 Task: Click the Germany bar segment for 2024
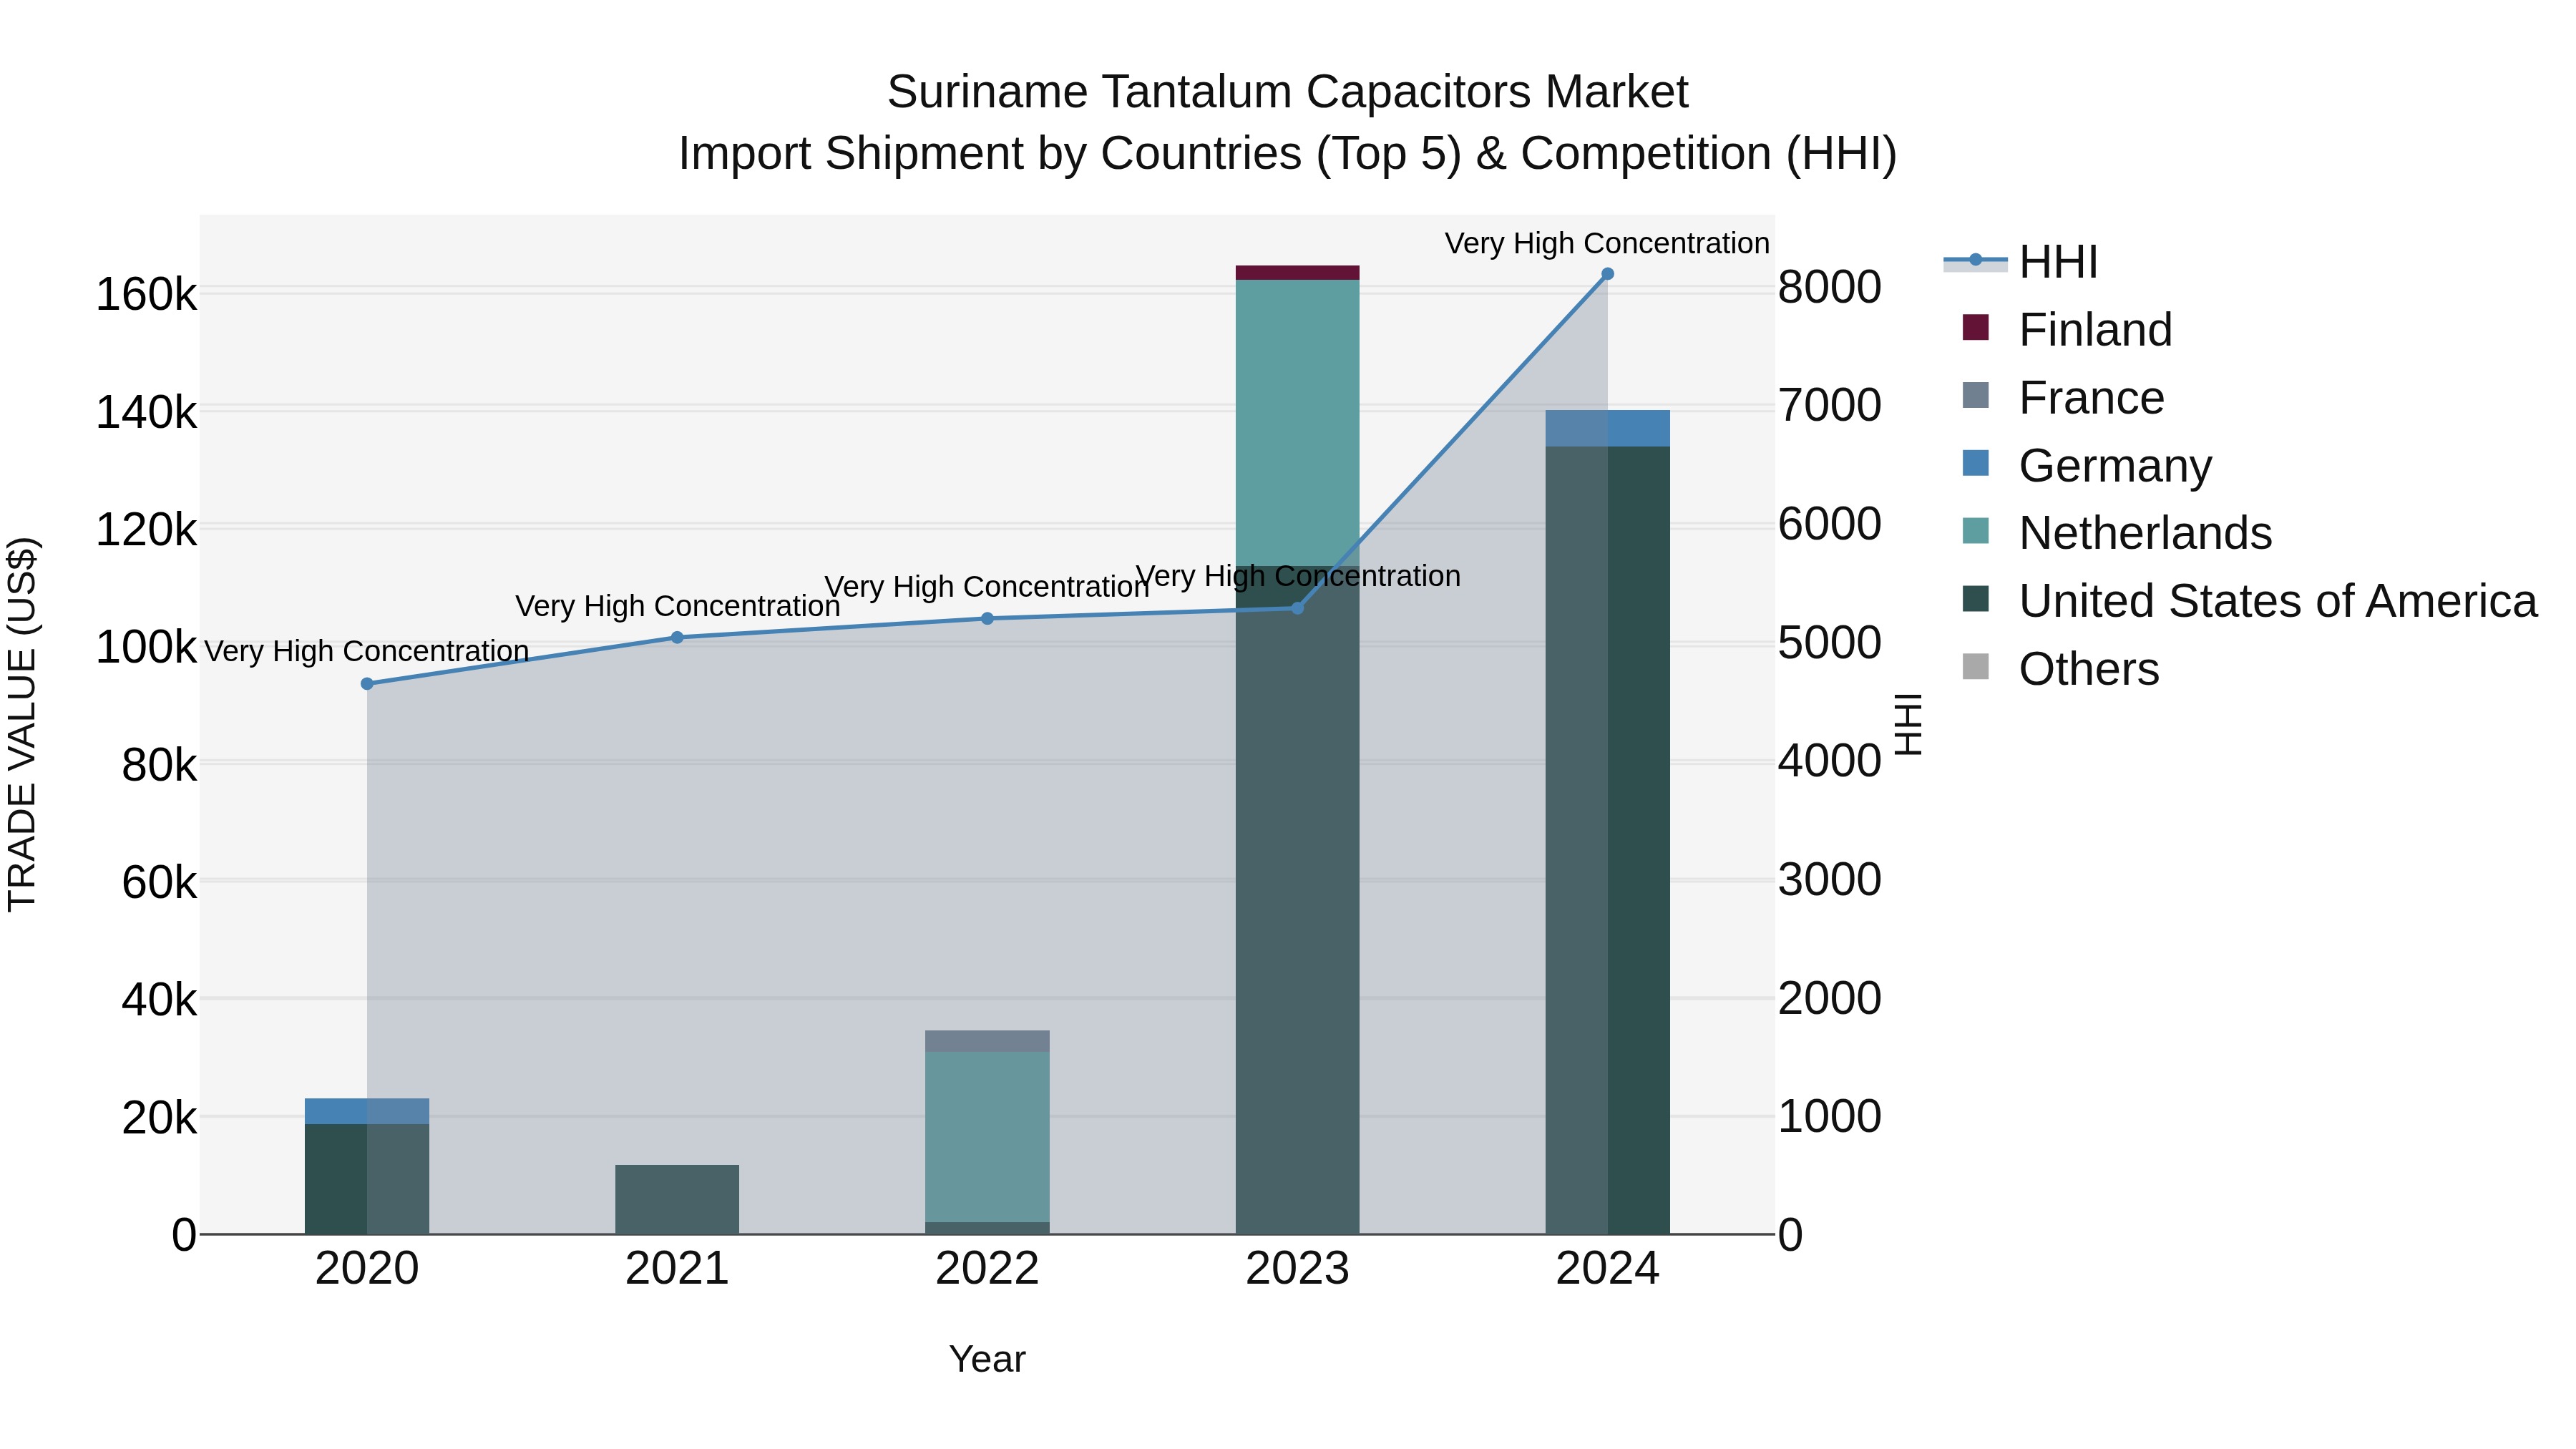[1608, 429]
